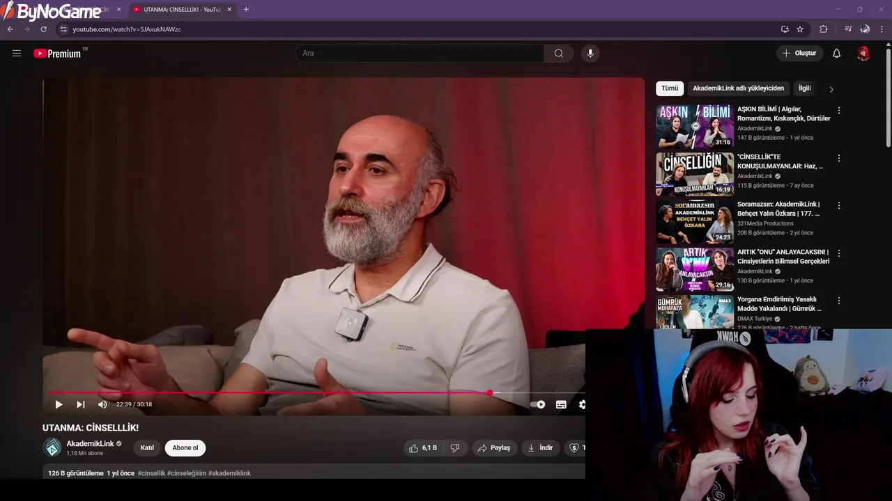Mute the video volume
Screen dimensions: 892x501
[102, 404]
